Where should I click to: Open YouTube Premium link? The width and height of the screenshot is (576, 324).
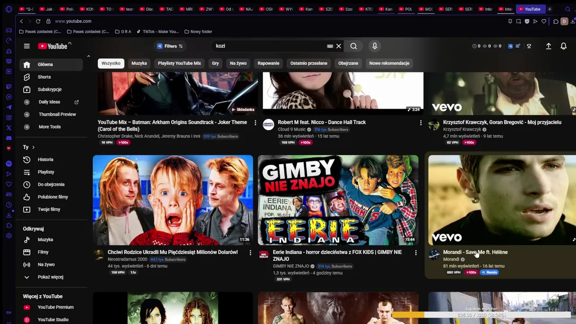51,307
